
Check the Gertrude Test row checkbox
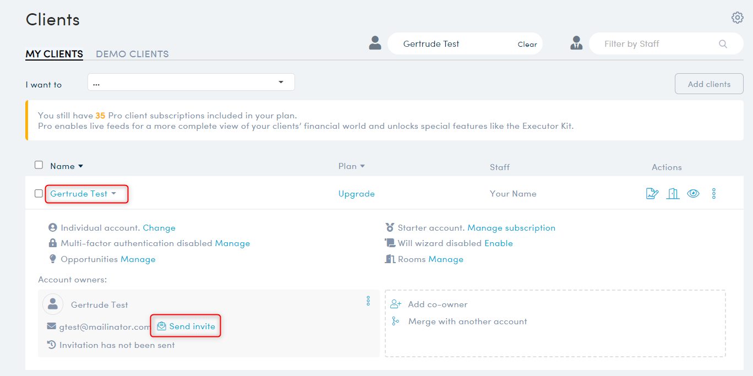[x=39, y=194]
